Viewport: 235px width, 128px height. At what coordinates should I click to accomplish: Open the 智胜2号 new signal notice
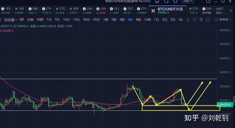pyautogui.click(x=128, y=1)
